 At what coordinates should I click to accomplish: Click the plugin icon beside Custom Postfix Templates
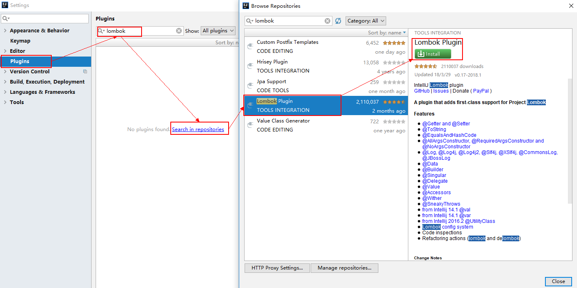click(250, 47)
